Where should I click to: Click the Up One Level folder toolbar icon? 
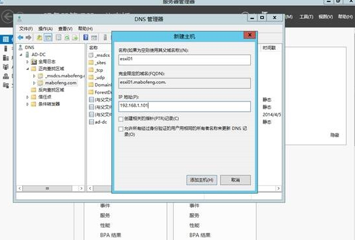(39, 37)
